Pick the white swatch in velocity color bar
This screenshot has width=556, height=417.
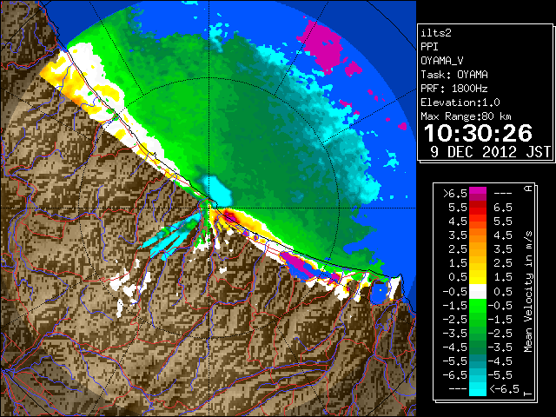[x=478, y=292]
